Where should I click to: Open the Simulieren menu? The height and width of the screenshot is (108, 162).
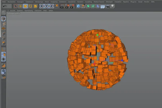[x=72, y=2]
